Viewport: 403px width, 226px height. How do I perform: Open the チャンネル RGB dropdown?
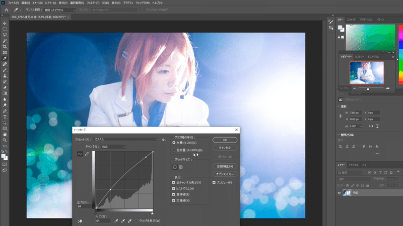click(113, 147)
